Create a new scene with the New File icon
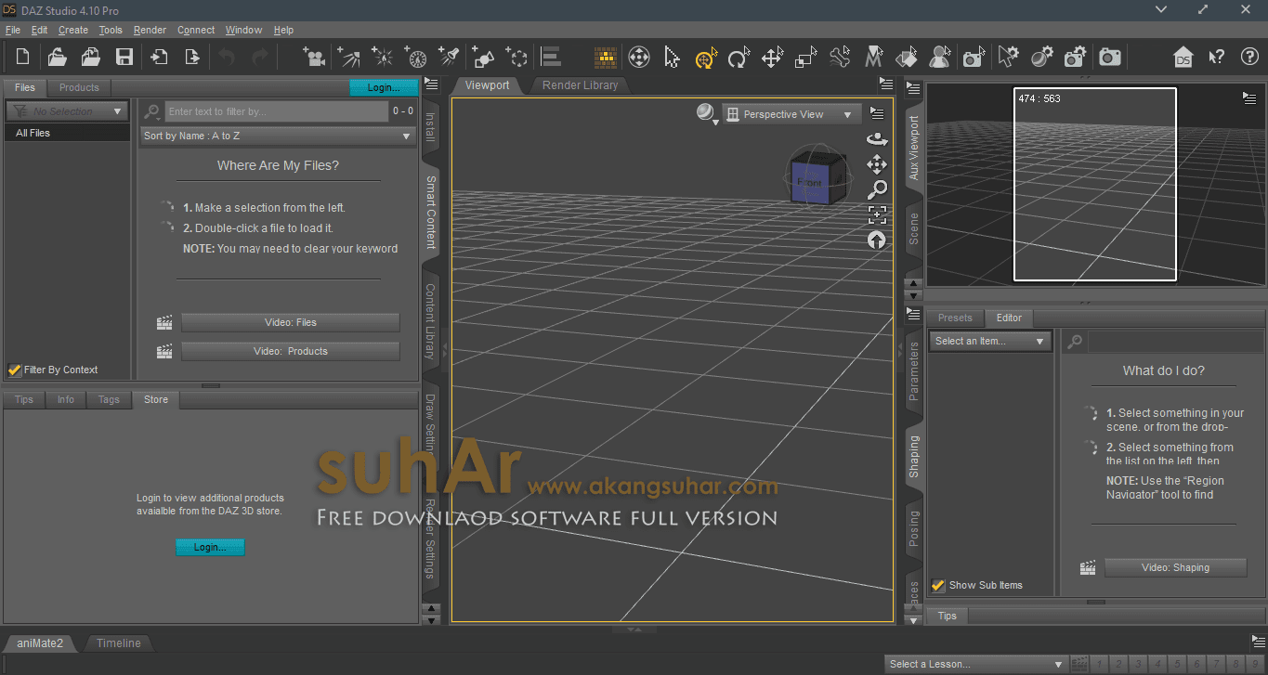This screenshot has height=675, width=1268. pos(23,58)
